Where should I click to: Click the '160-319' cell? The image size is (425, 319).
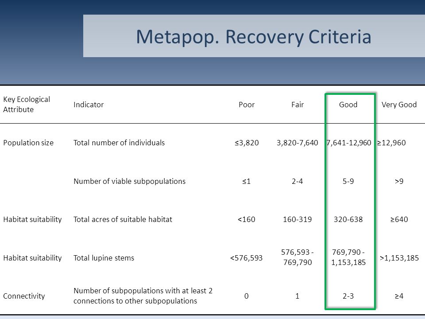pyautogui.click(x=297, y=219)
